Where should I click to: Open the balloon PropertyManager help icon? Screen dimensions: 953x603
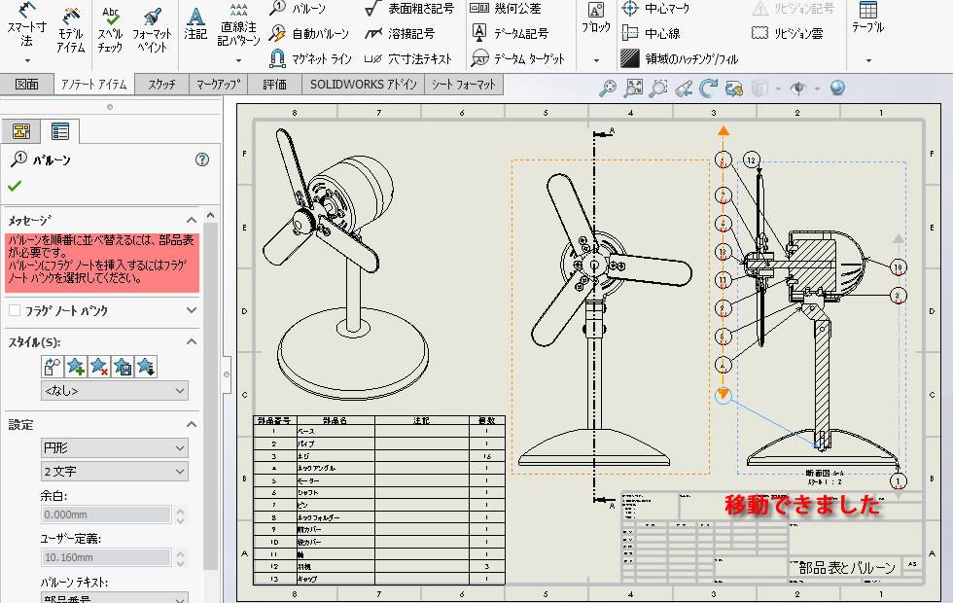pyautogui.click(x=202, y=160)
